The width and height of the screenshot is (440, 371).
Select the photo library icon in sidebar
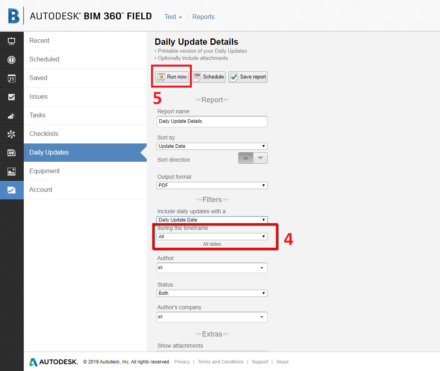pos(11,171)
